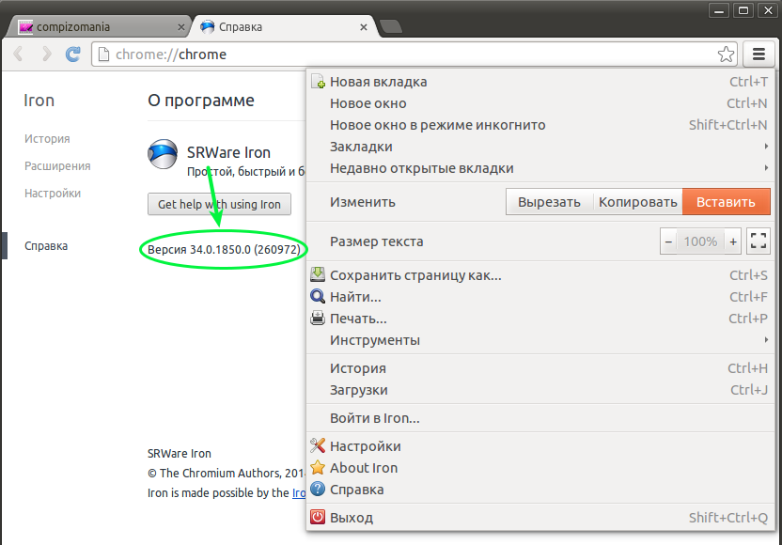Click the О программе heading

(x=201, y=101)
